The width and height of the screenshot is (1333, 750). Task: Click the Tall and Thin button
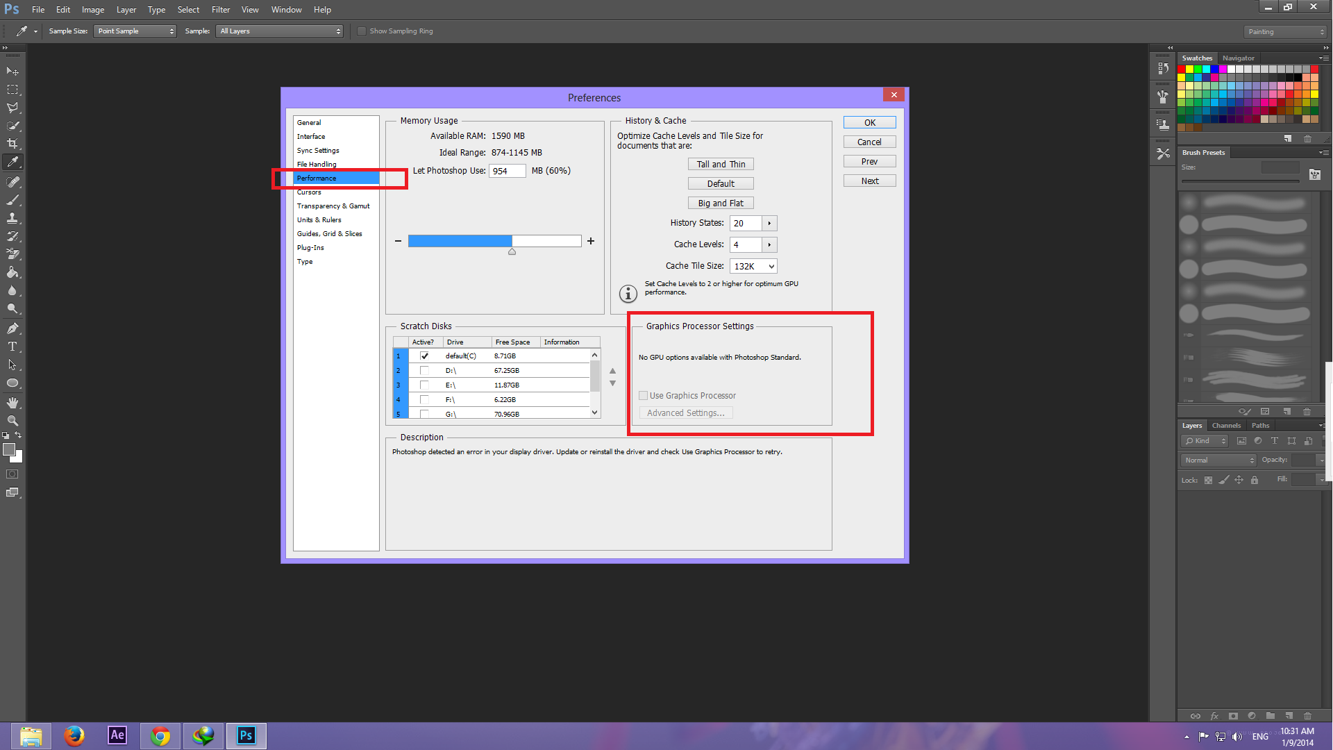click(x=721, y=163)
